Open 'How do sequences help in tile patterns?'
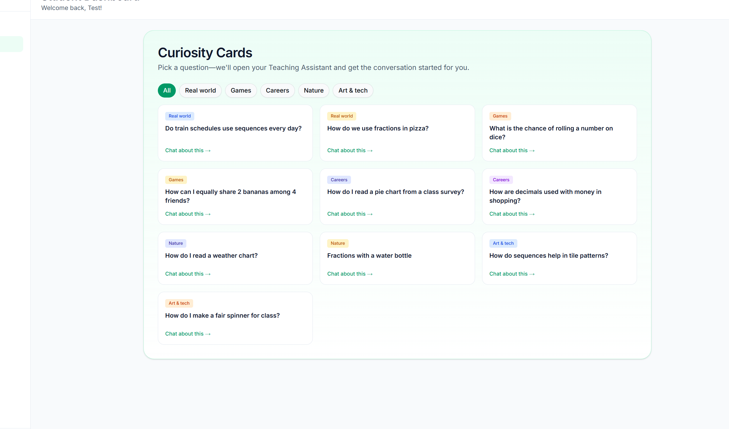Viewport: 729px width, 429px height. [549, 256]
